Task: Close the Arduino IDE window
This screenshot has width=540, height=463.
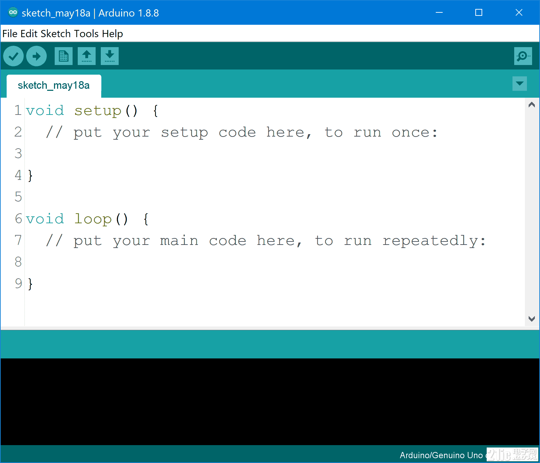Action: click(x=519, y=13)
